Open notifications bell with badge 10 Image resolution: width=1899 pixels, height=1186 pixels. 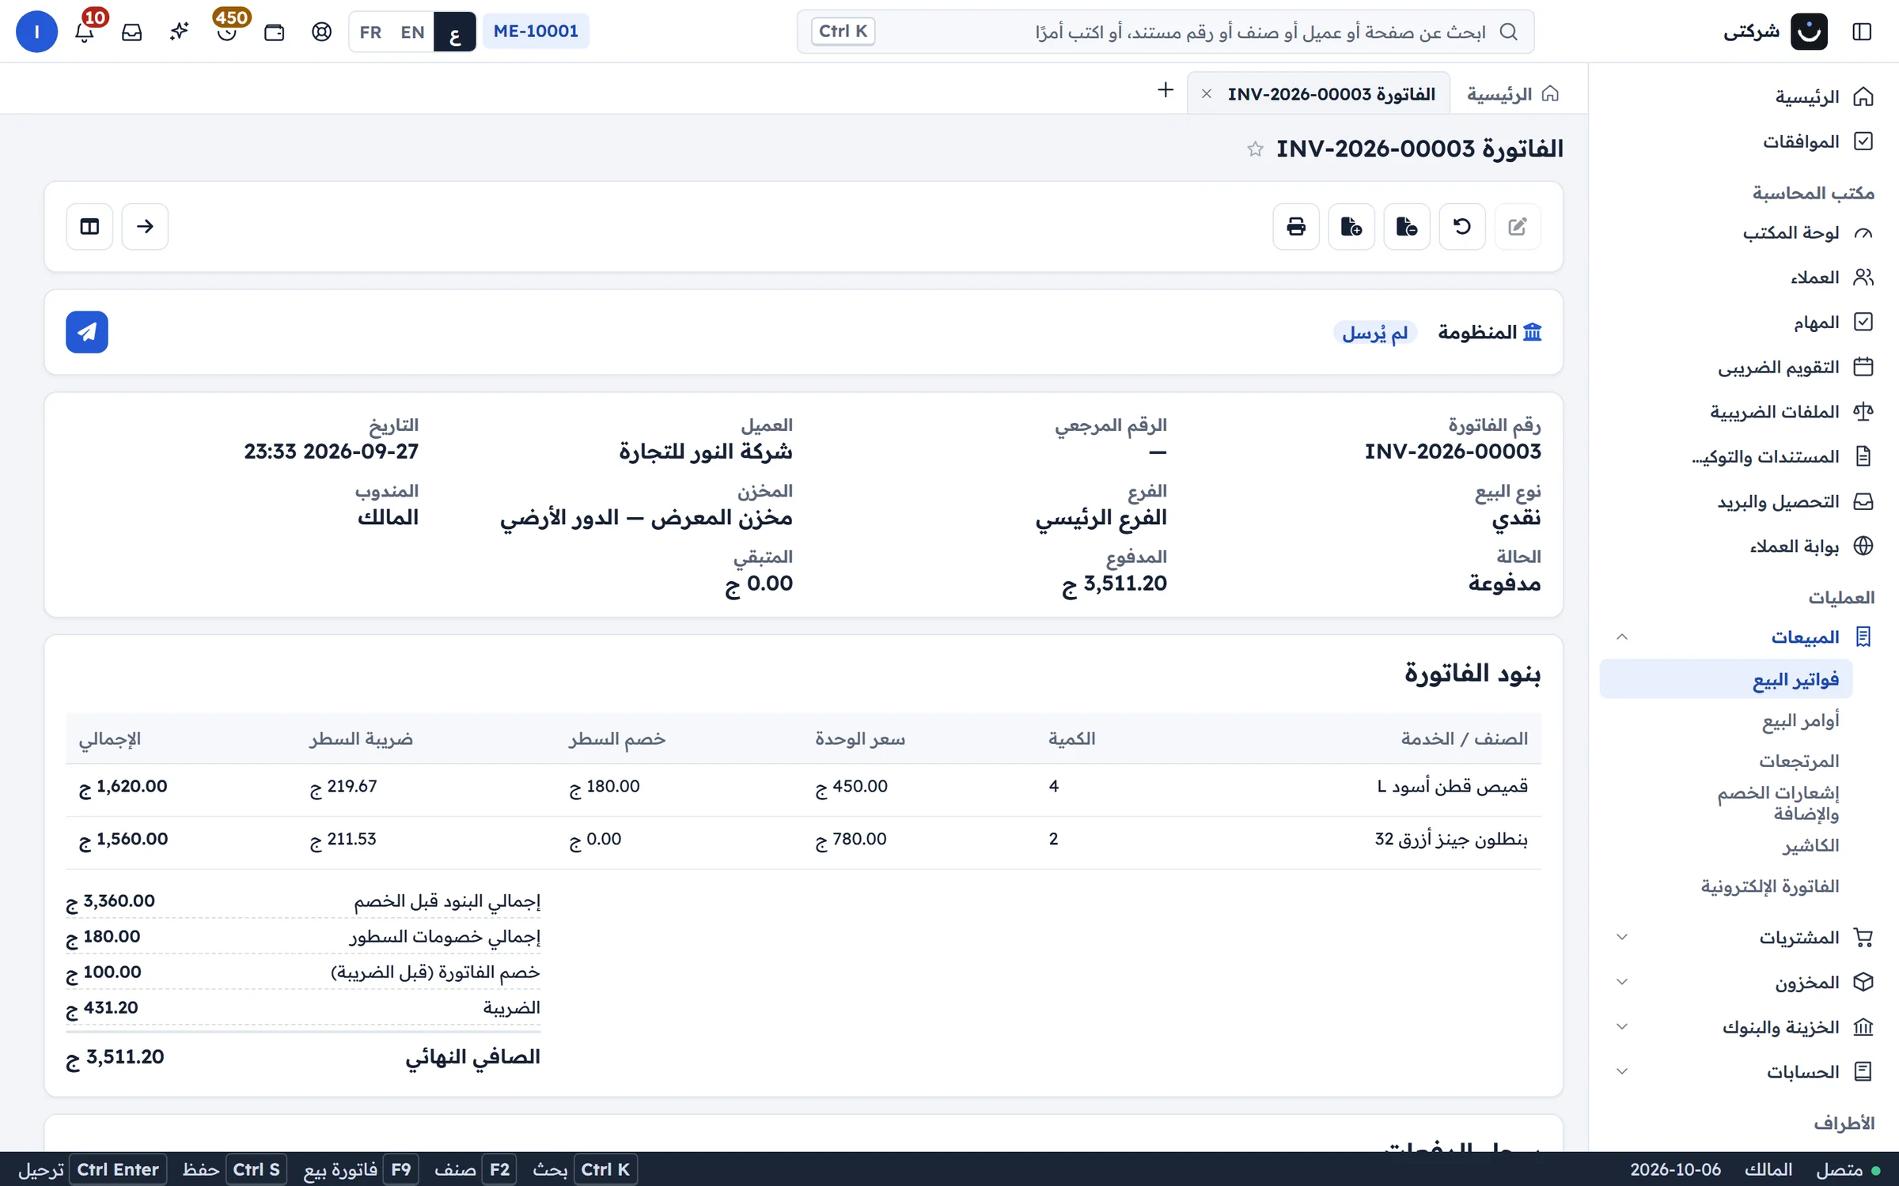[85, 32]
